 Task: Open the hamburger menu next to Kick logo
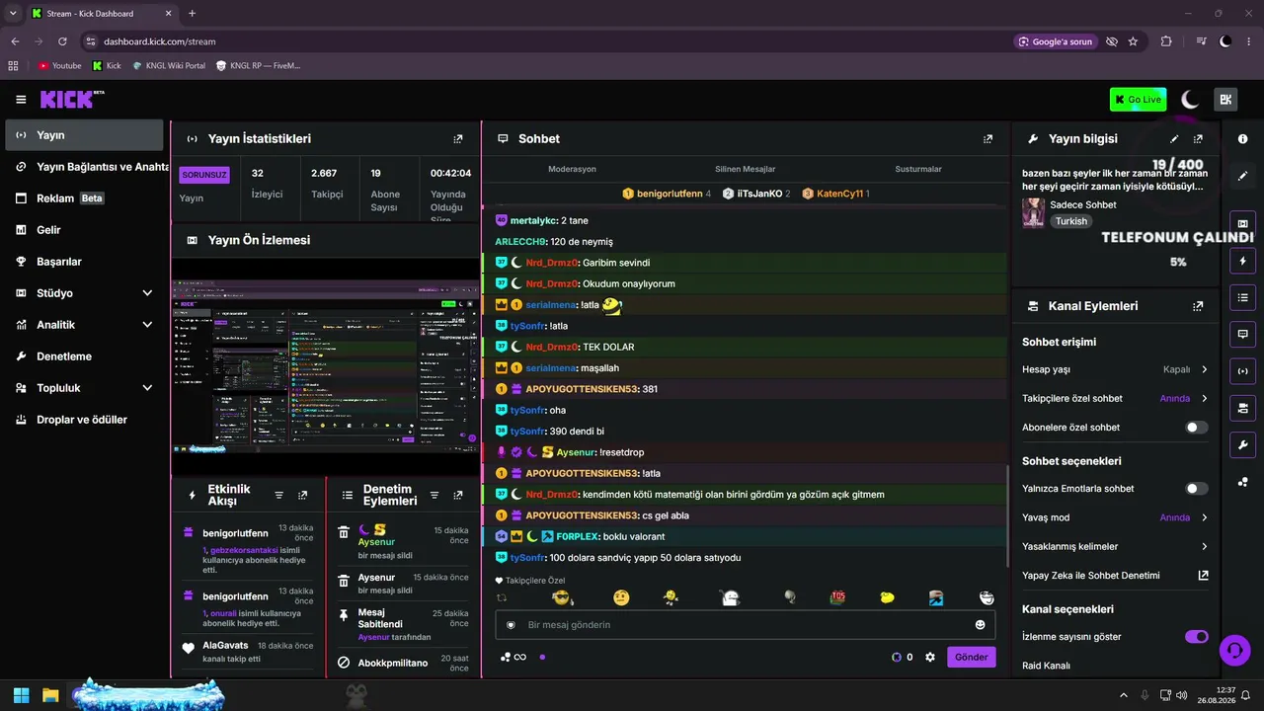(x=21, y=100)
